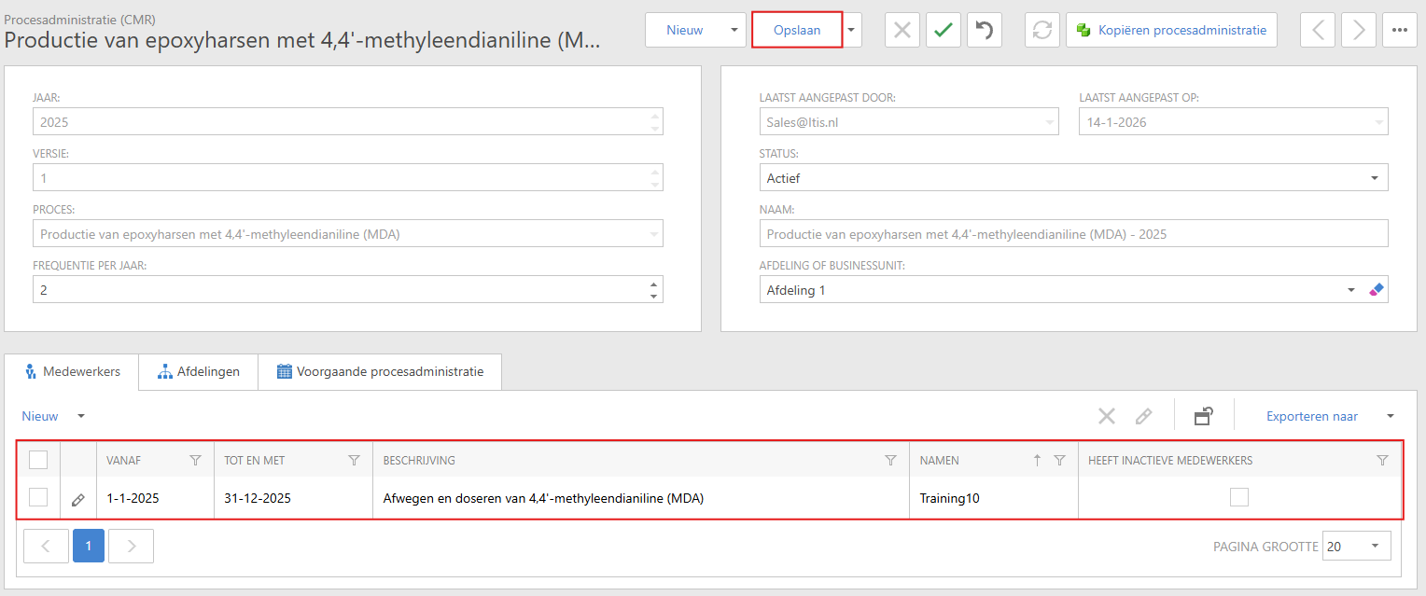Click the undo arrow icon in toolbar
Image resolution: width=1426 pixels, height=596 pixels.
point(985,30)
